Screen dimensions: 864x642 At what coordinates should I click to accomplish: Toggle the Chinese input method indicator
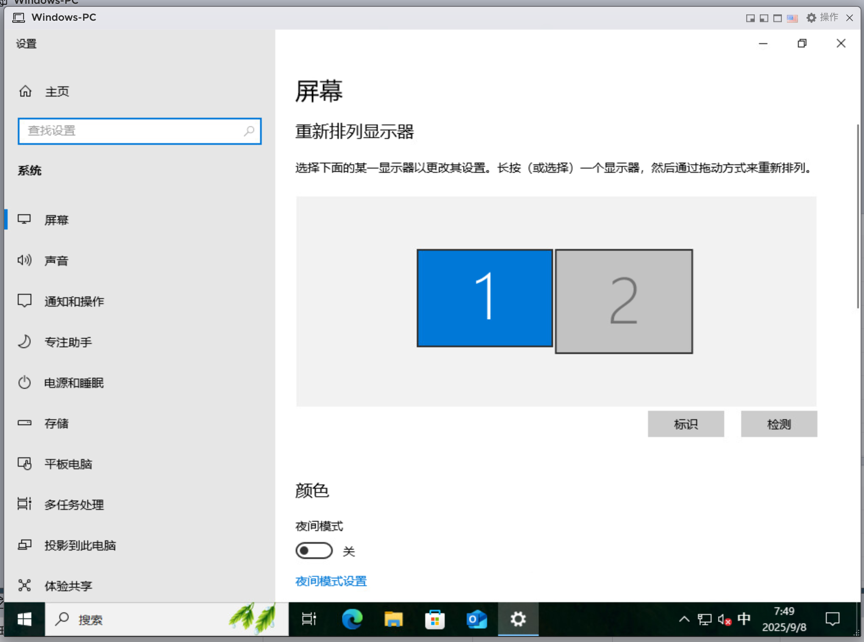coord(744,619)
